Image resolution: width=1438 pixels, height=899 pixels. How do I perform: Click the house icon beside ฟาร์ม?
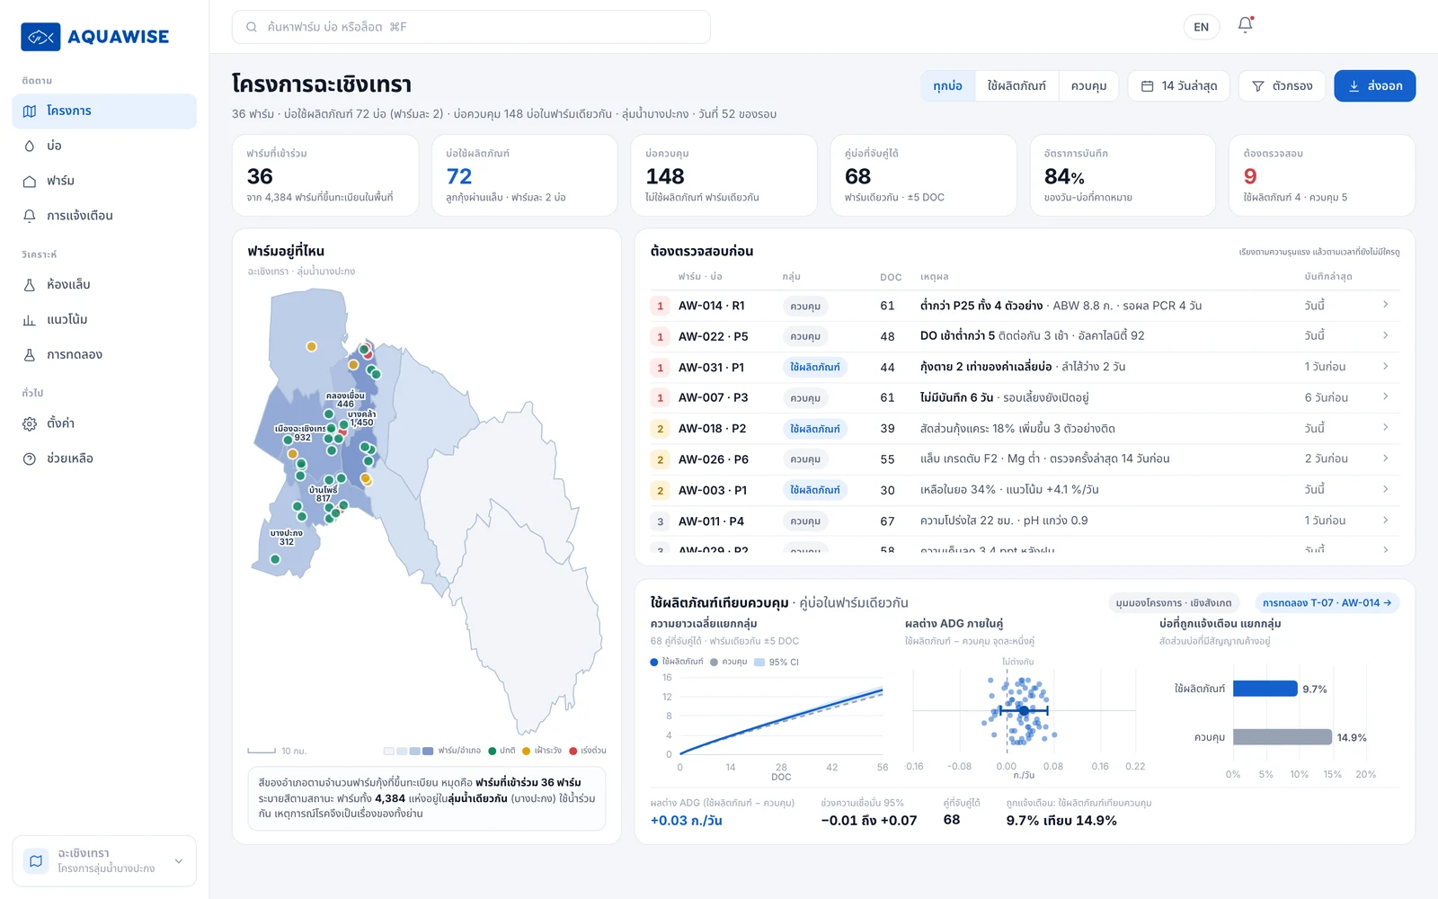tap(30, 181)
